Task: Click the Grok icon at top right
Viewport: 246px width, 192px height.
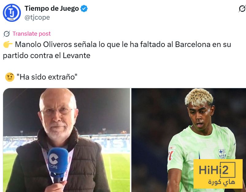Action: 242,9
